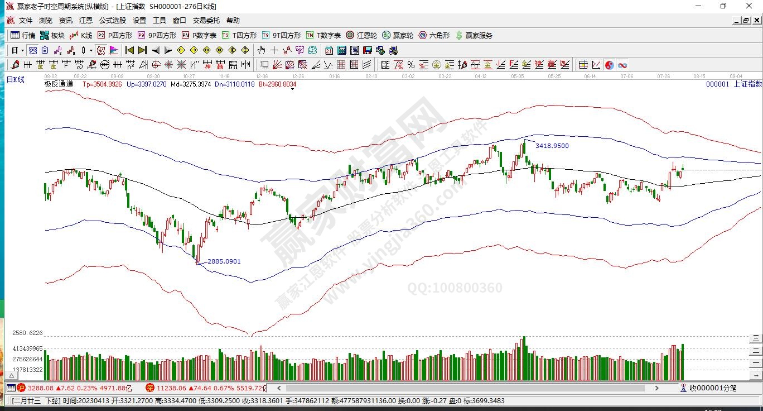Screen dimensions: 763x411
Task: Jump to first bar with skip-to-start icon
Action: point(129,50)
